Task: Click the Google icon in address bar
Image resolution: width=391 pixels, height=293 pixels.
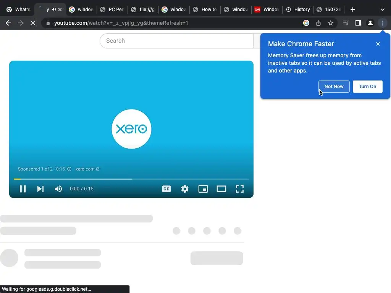Action: [306, 23]
